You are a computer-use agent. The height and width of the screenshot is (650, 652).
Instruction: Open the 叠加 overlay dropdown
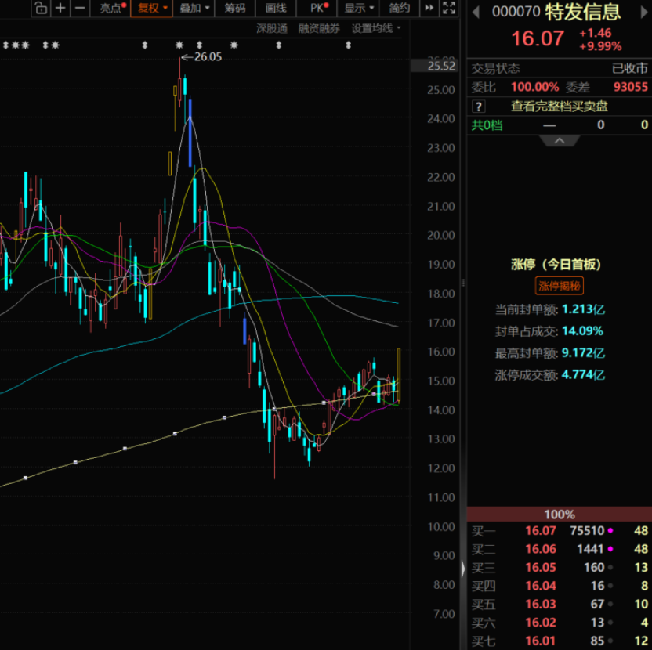pyautogui.click(x=194, y=8)
